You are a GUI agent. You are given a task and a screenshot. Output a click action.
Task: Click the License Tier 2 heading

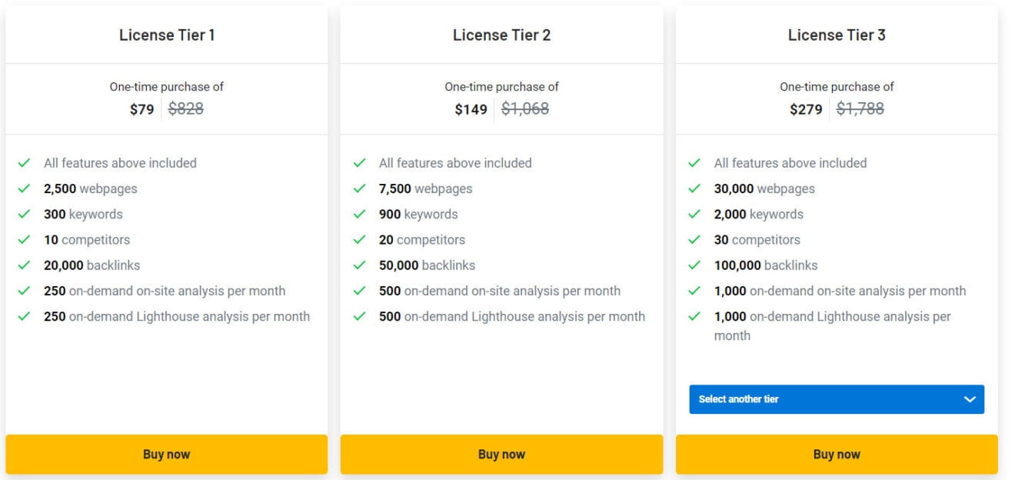(501, 35)
